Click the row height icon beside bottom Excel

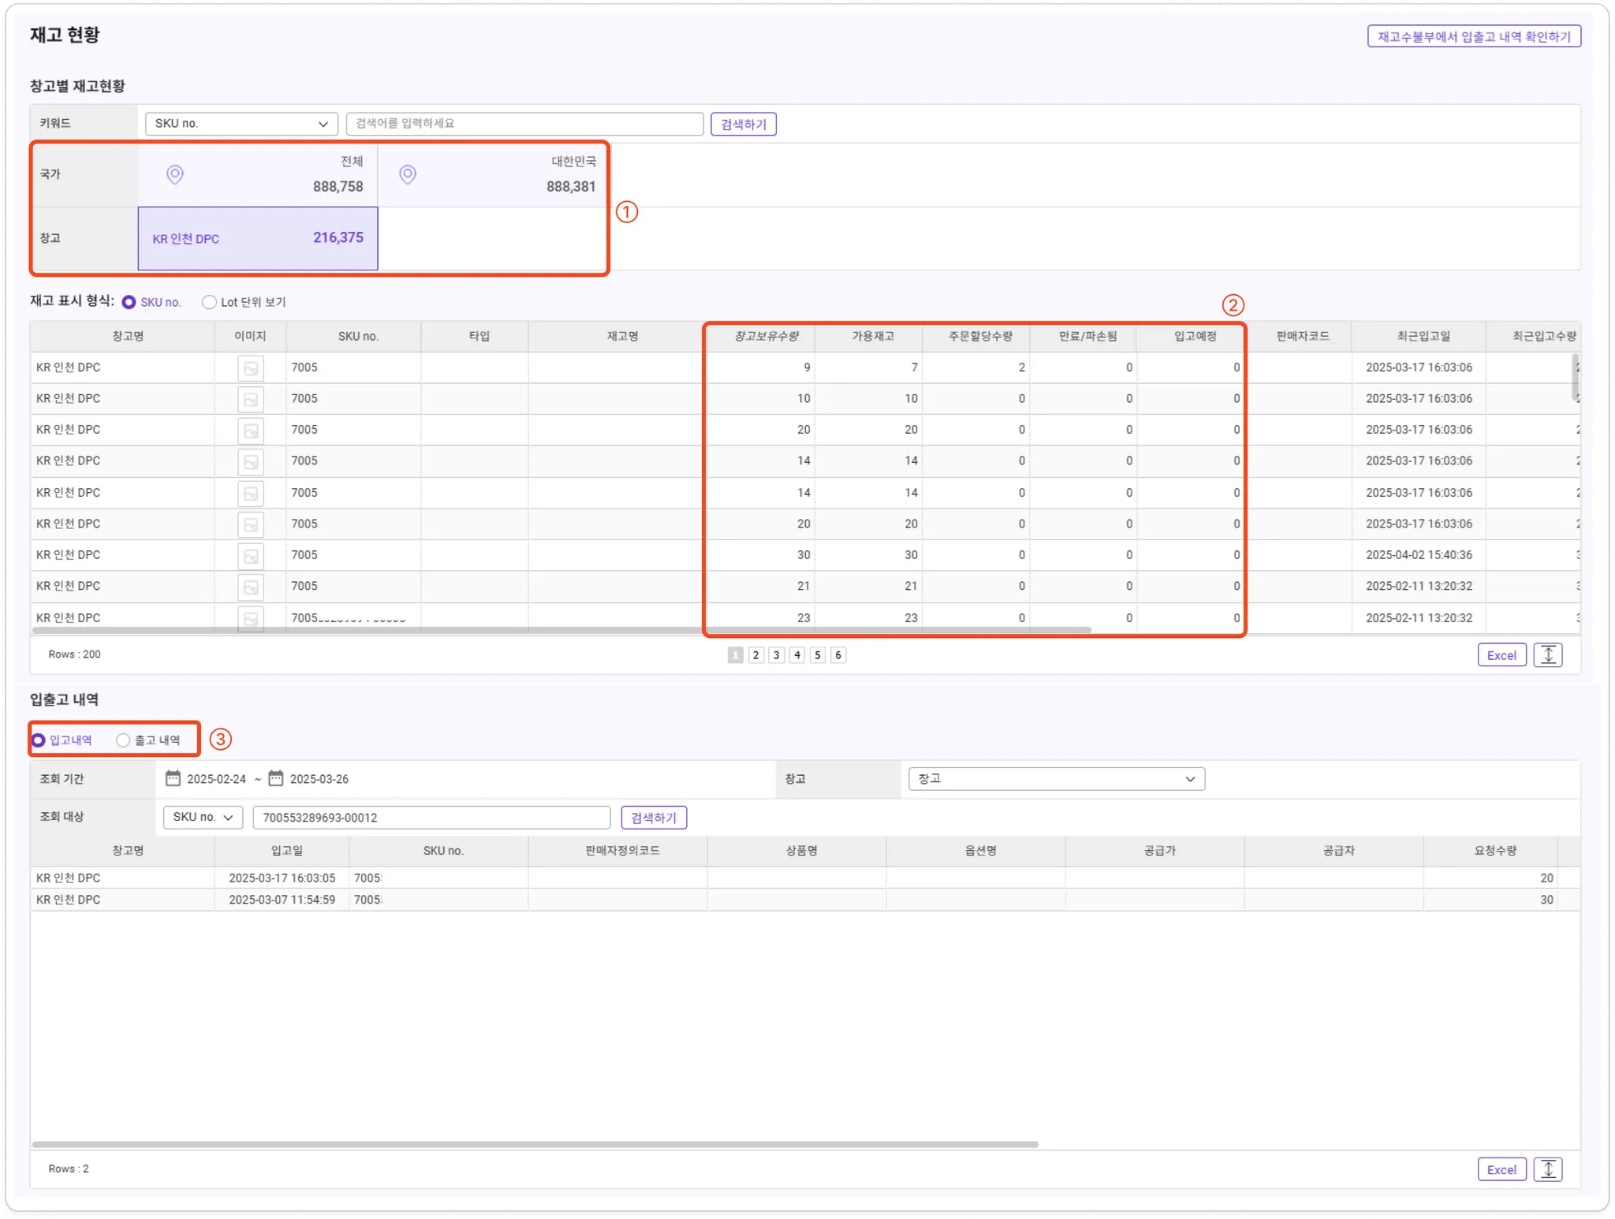tap(1547, 1169)
